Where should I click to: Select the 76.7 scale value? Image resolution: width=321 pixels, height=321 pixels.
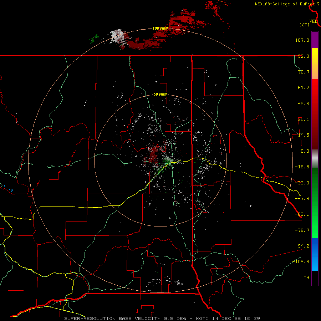click(304, 72)
